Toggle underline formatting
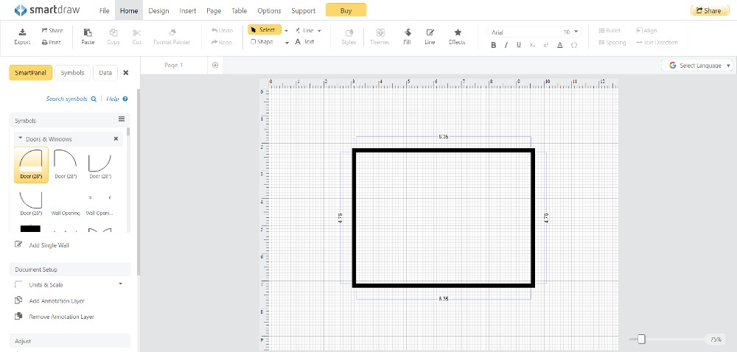 [519, 46]
